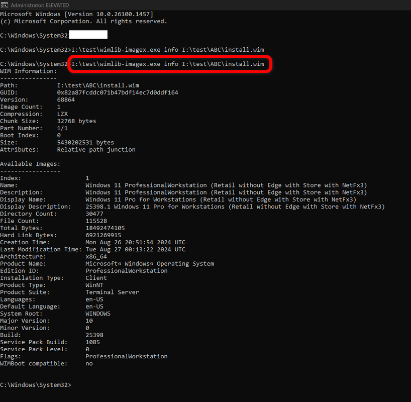Click the GUID value 0x82a87fcddc071b47bdf14ec7d0ddf164
This screenshot has width=411, height=402.
[x=118, y=92]
